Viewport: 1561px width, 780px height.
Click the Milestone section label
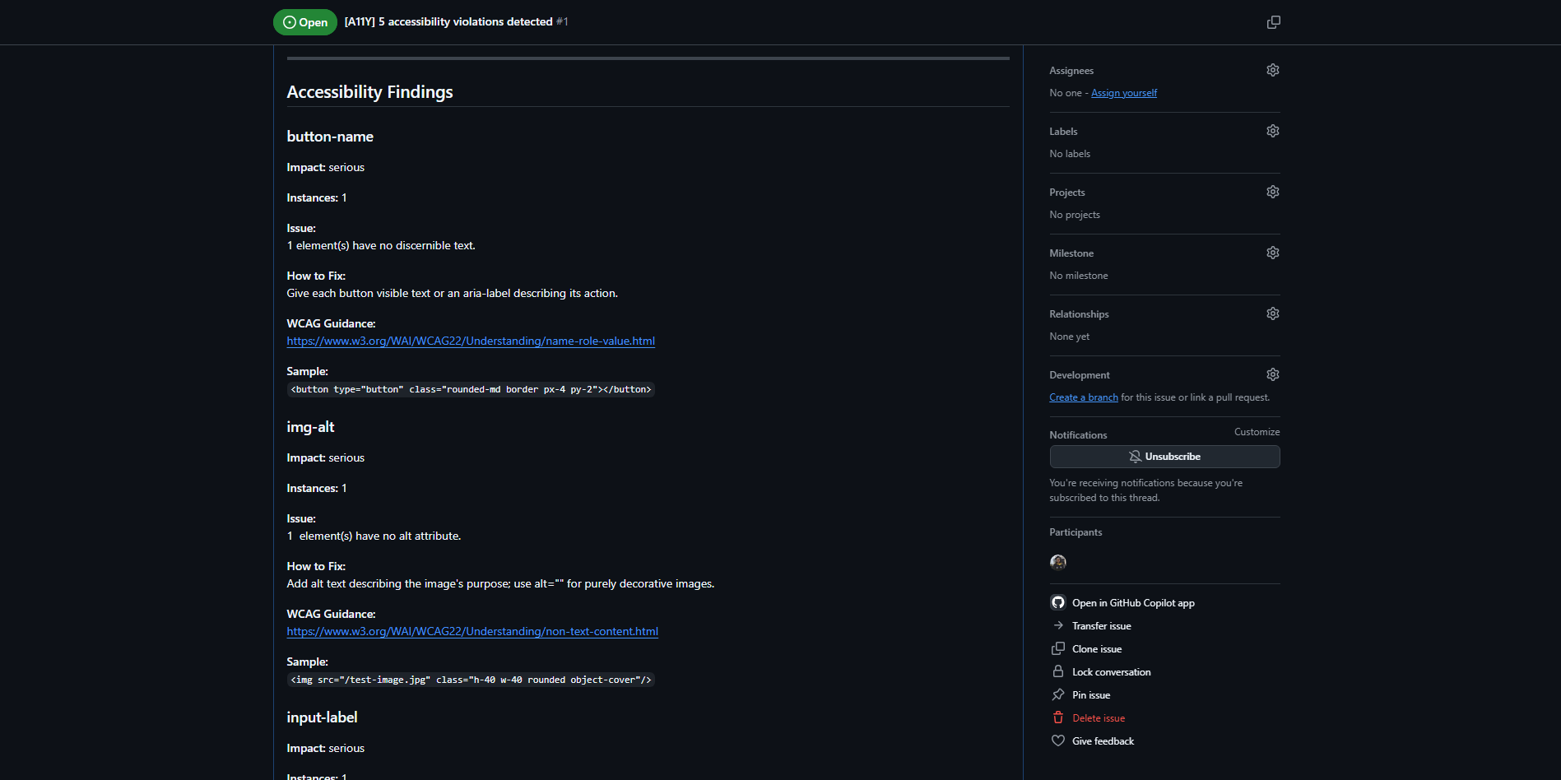pyautogui.click(x=1071, y=253)
